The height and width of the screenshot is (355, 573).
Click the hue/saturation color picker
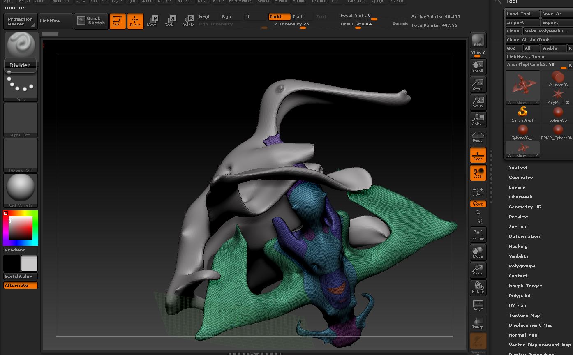pos(21,228)
